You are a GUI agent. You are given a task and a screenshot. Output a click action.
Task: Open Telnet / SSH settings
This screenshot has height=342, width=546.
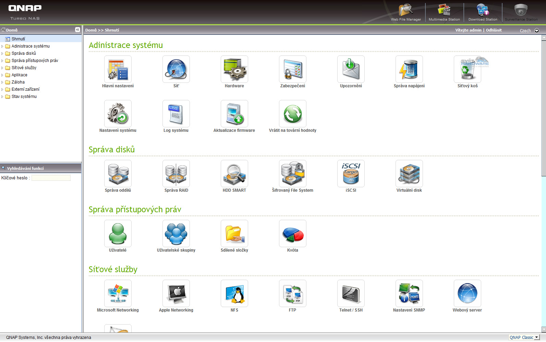[x=351, y=294]
